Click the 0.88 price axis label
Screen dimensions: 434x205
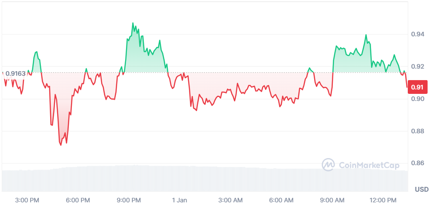(418, 131)
